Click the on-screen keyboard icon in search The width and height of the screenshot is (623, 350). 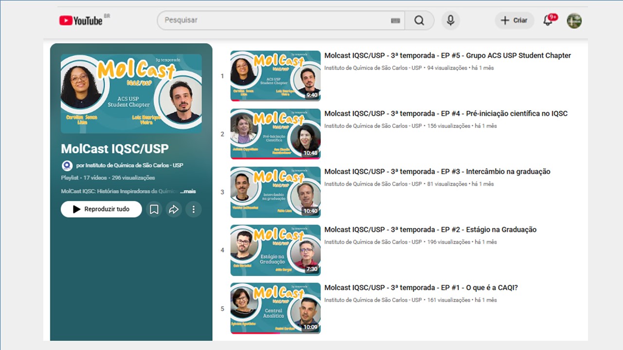click(395, 20)
